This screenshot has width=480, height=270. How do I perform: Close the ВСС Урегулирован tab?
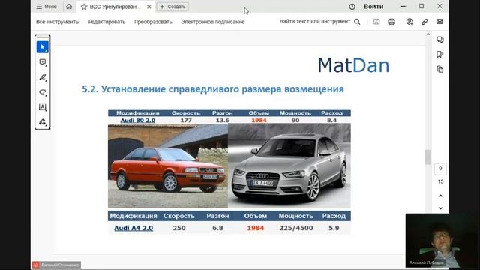[148, 7]
